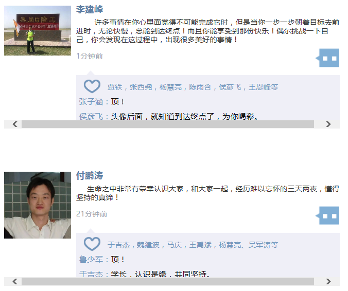Click the right arrow of the upper scrollbar

(x=328, y=124)
